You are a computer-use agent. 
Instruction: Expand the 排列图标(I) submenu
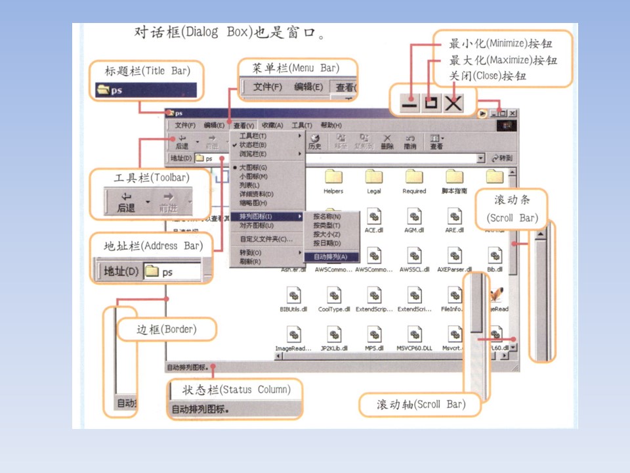click(267, 216)
